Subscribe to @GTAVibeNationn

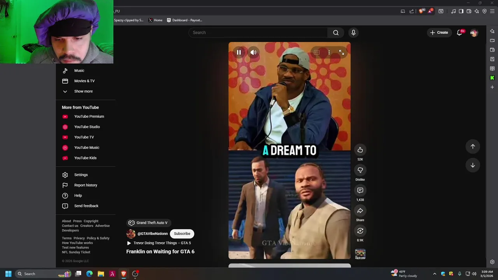[182, 234]
